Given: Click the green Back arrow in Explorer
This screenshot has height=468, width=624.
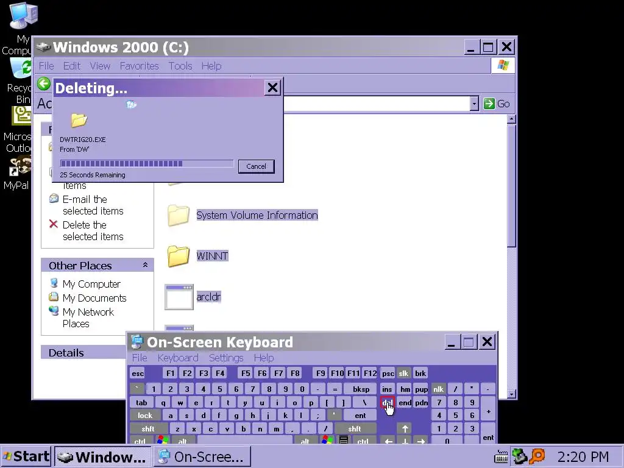Looking at the screenshot, I should 44,84.
